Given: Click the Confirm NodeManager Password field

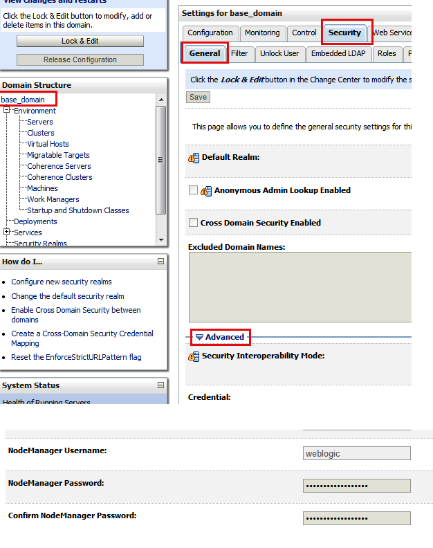Looking at the screenshot, I should coord(357,518).
